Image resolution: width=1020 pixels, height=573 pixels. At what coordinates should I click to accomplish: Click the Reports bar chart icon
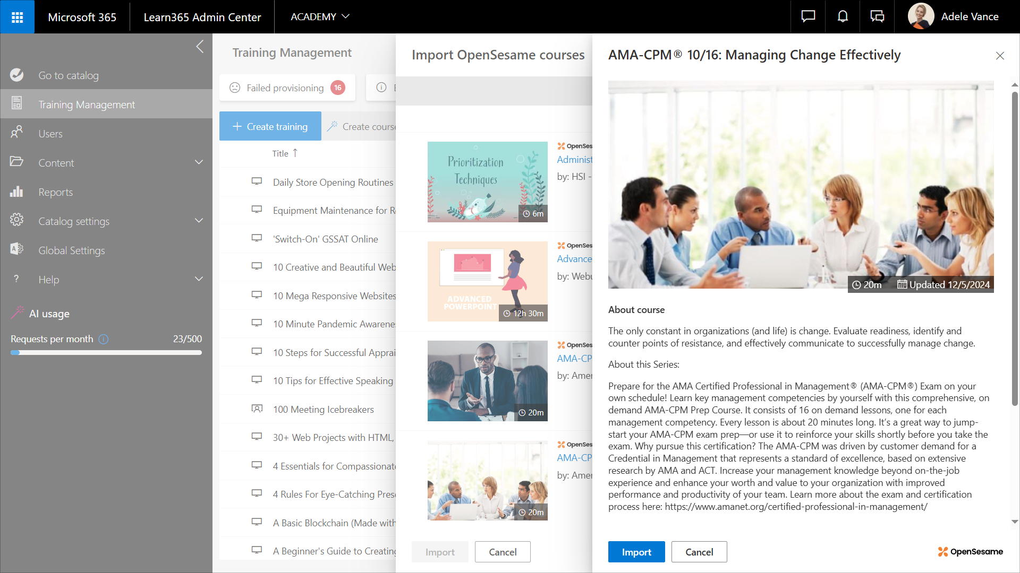click(17, 191)
